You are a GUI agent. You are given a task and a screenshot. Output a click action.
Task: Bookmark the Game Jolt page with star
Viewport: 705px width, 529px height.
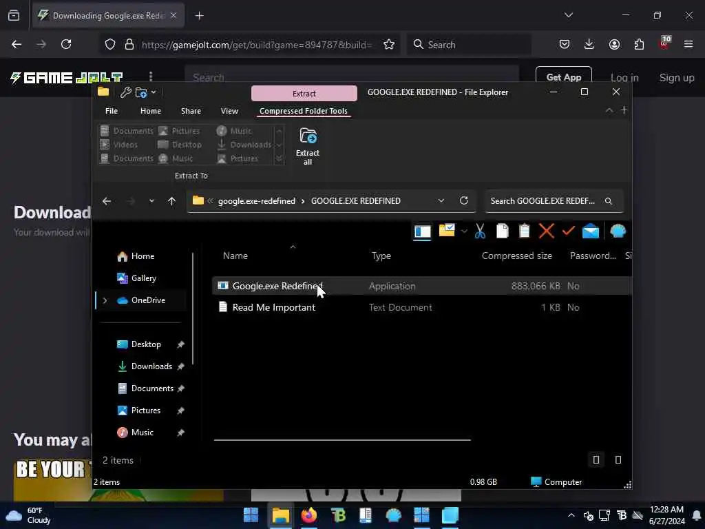(389, 44)
